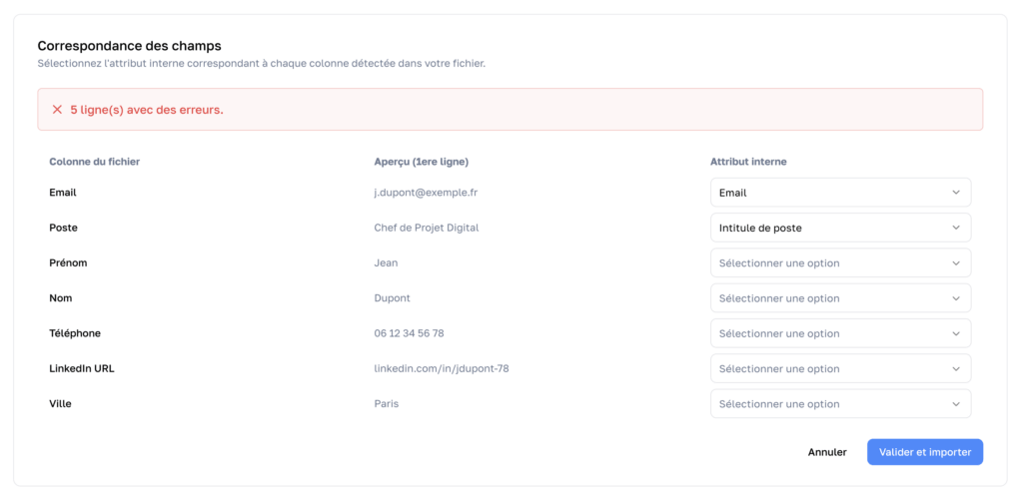Click the 'Aperçu (1ere ligne)' column header
The image size is (1023, 496).
click(421, 162)
